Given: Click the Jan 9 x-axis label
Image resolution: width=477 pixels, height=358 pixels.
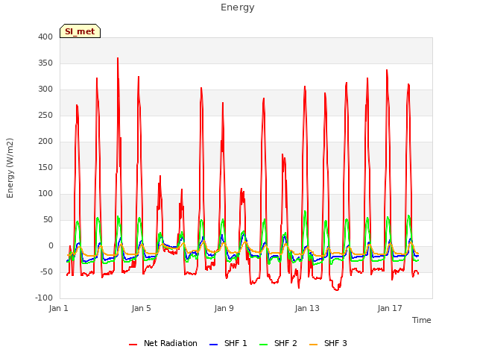Looking at the screenshot, I should click(224, 308).
